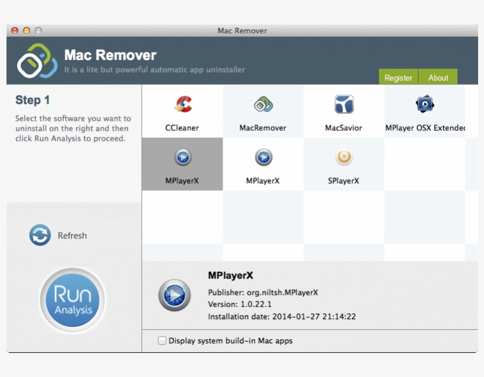This screenshot has height=377, width=484.
Task: Click the Refresh circular arrows icon
Action: [40, 235]
